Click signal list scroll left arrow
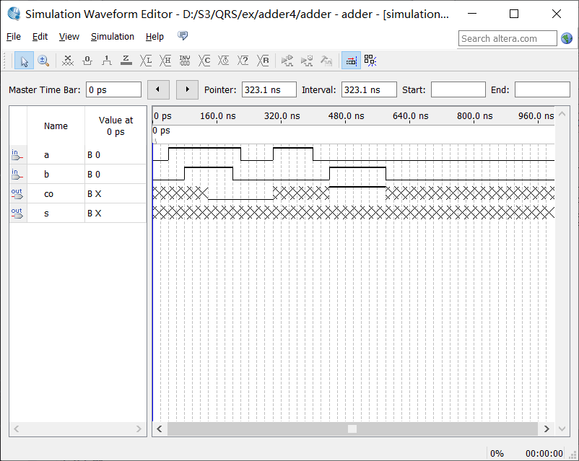Screen dimensions: 579x461 (17, 429)
